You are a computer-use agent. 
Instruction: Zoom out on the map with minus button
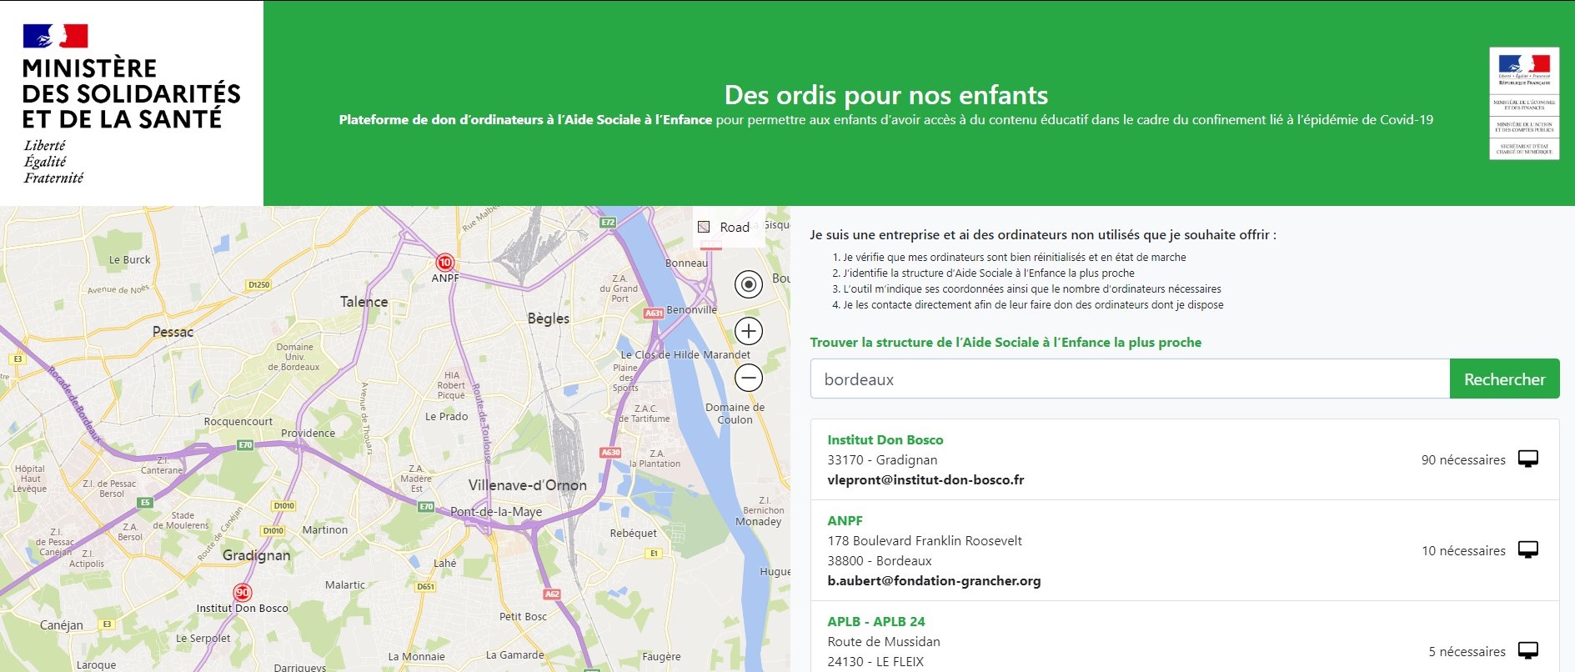pyautogui.click(x=749, y=378)
